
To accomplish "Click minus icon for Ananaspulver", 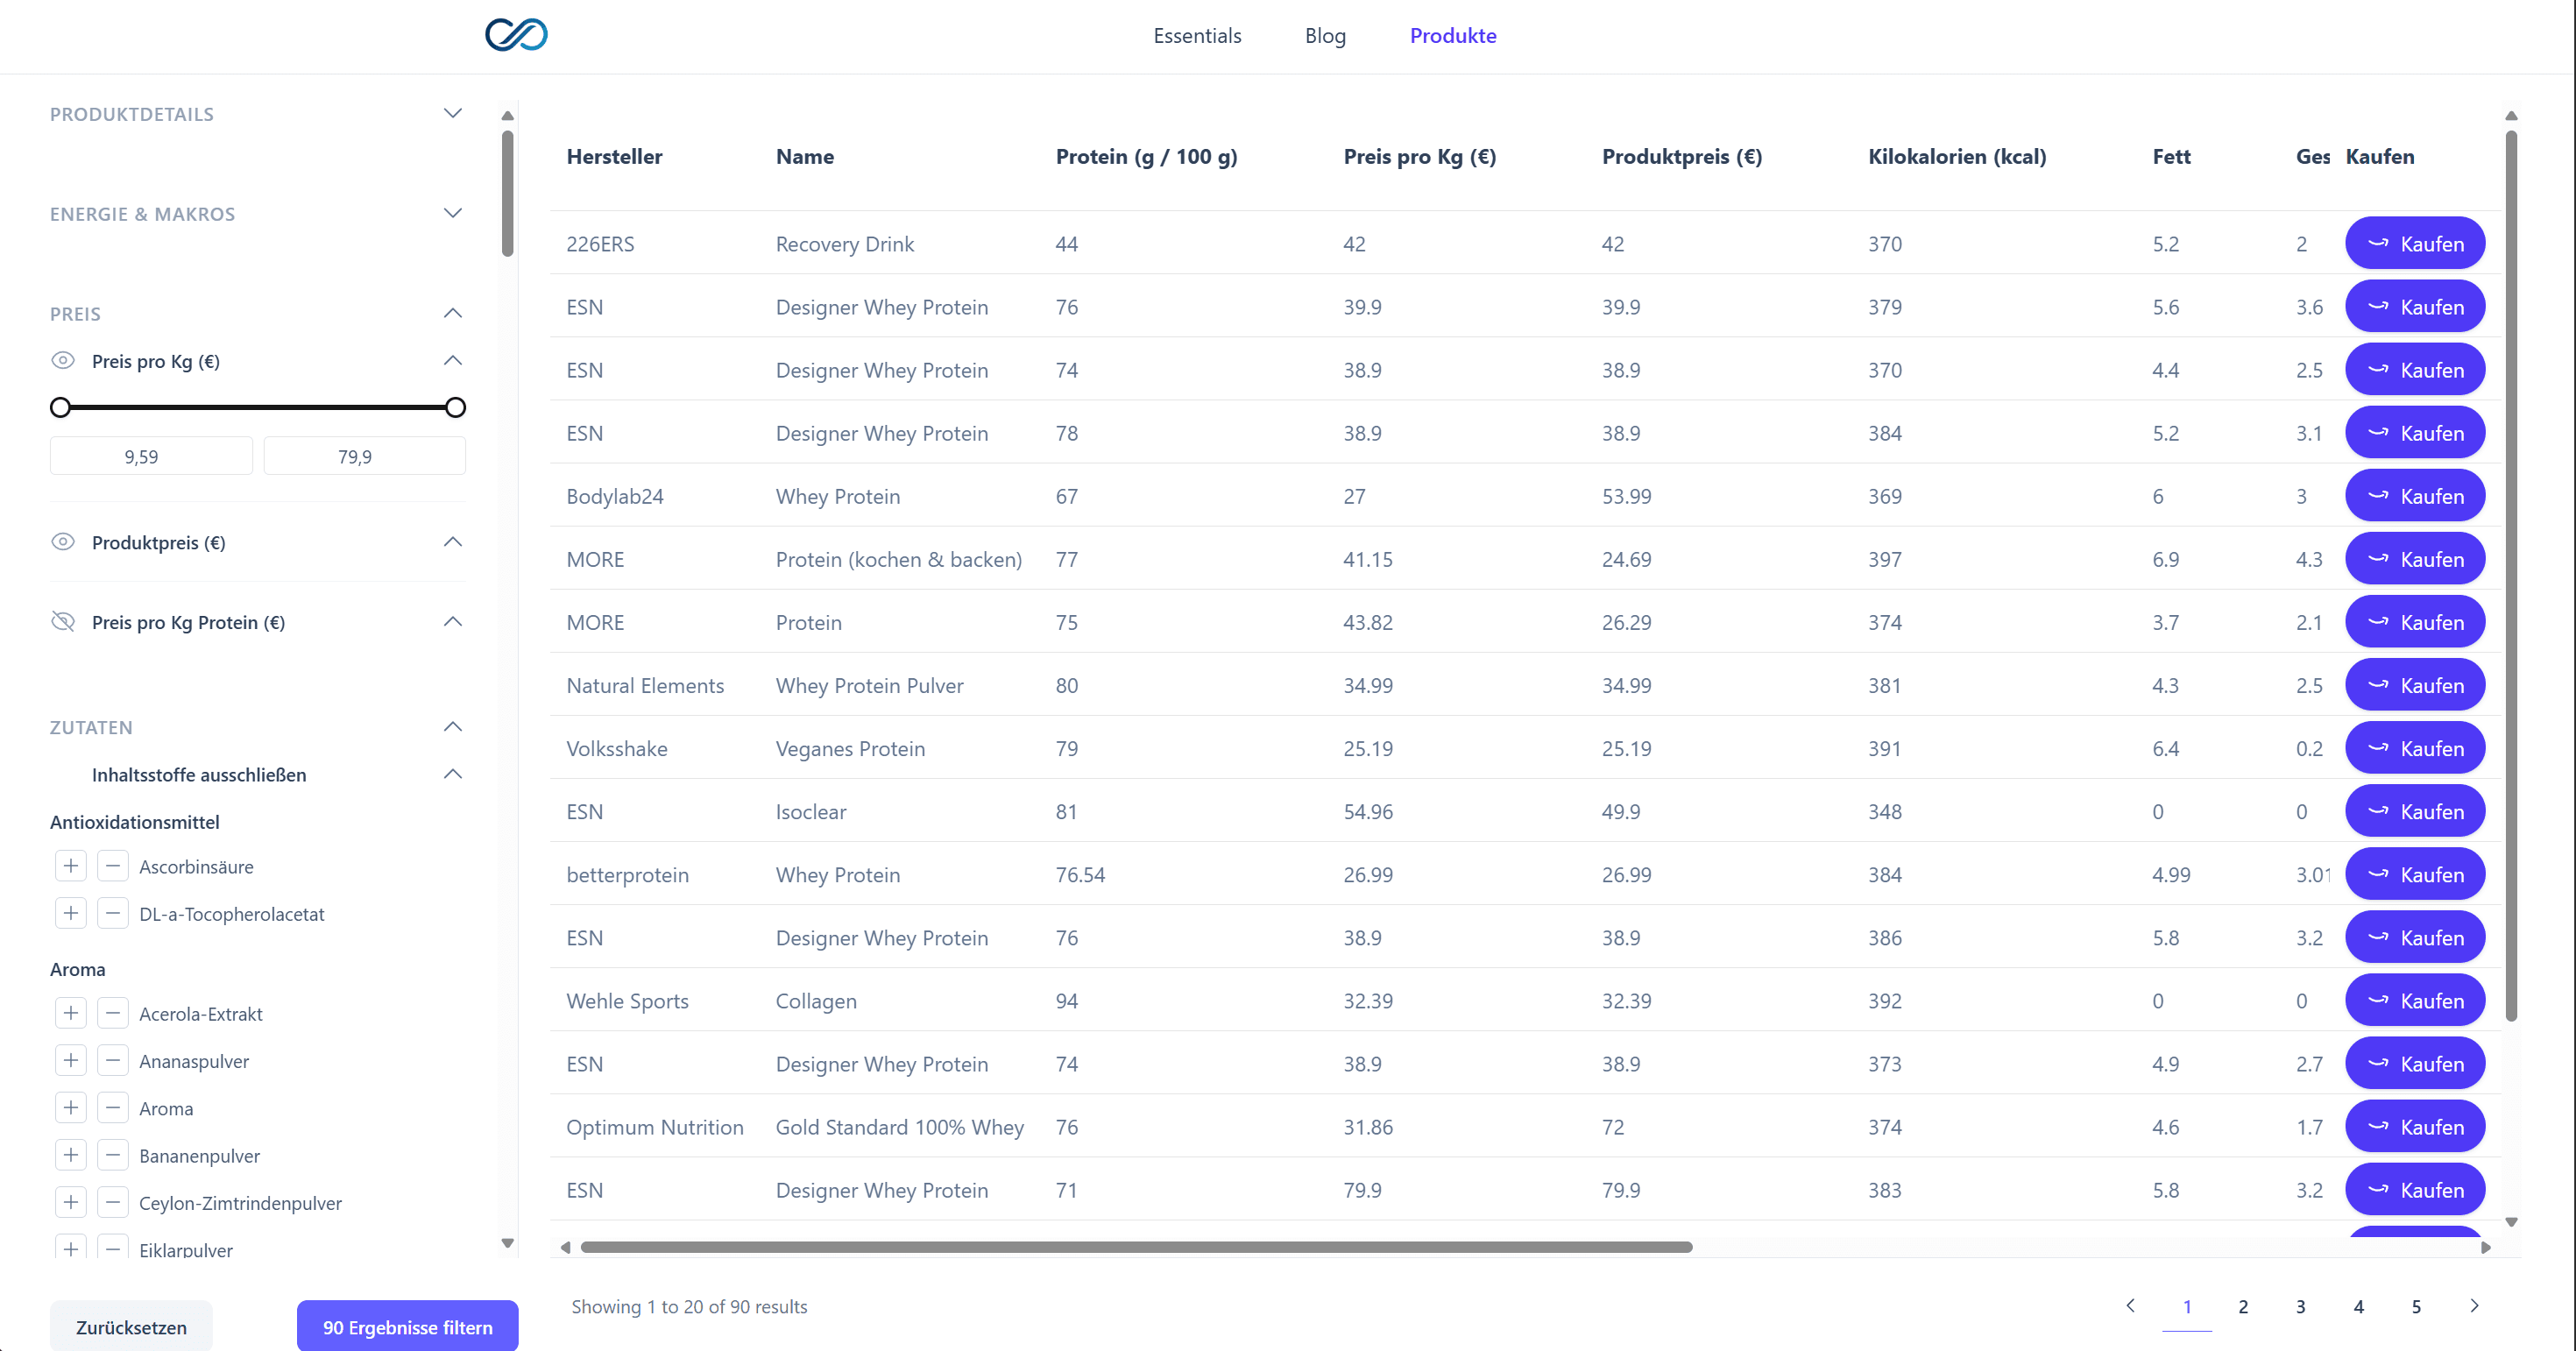I will (113, 1060).
